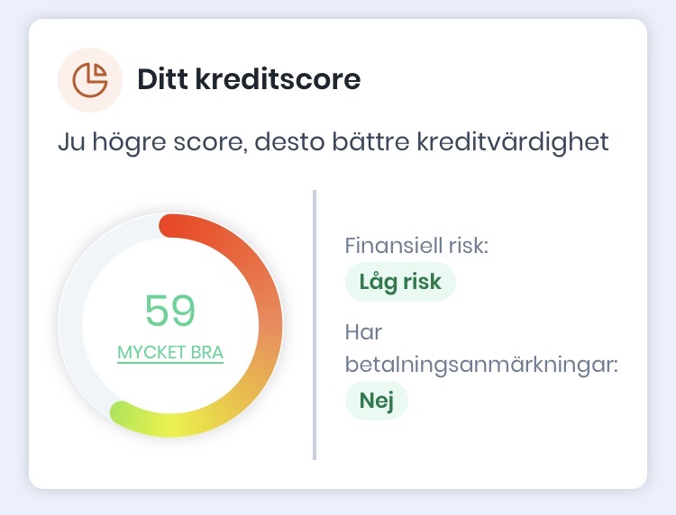Click the orange pie chart icon
Viewport: 676px width, 515px height.
(x=88, y=79)
